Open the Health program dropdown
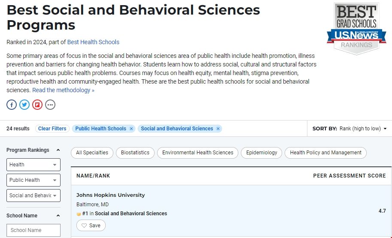The width and height of the screenshot is (392, 238). (x=33, y=165)
